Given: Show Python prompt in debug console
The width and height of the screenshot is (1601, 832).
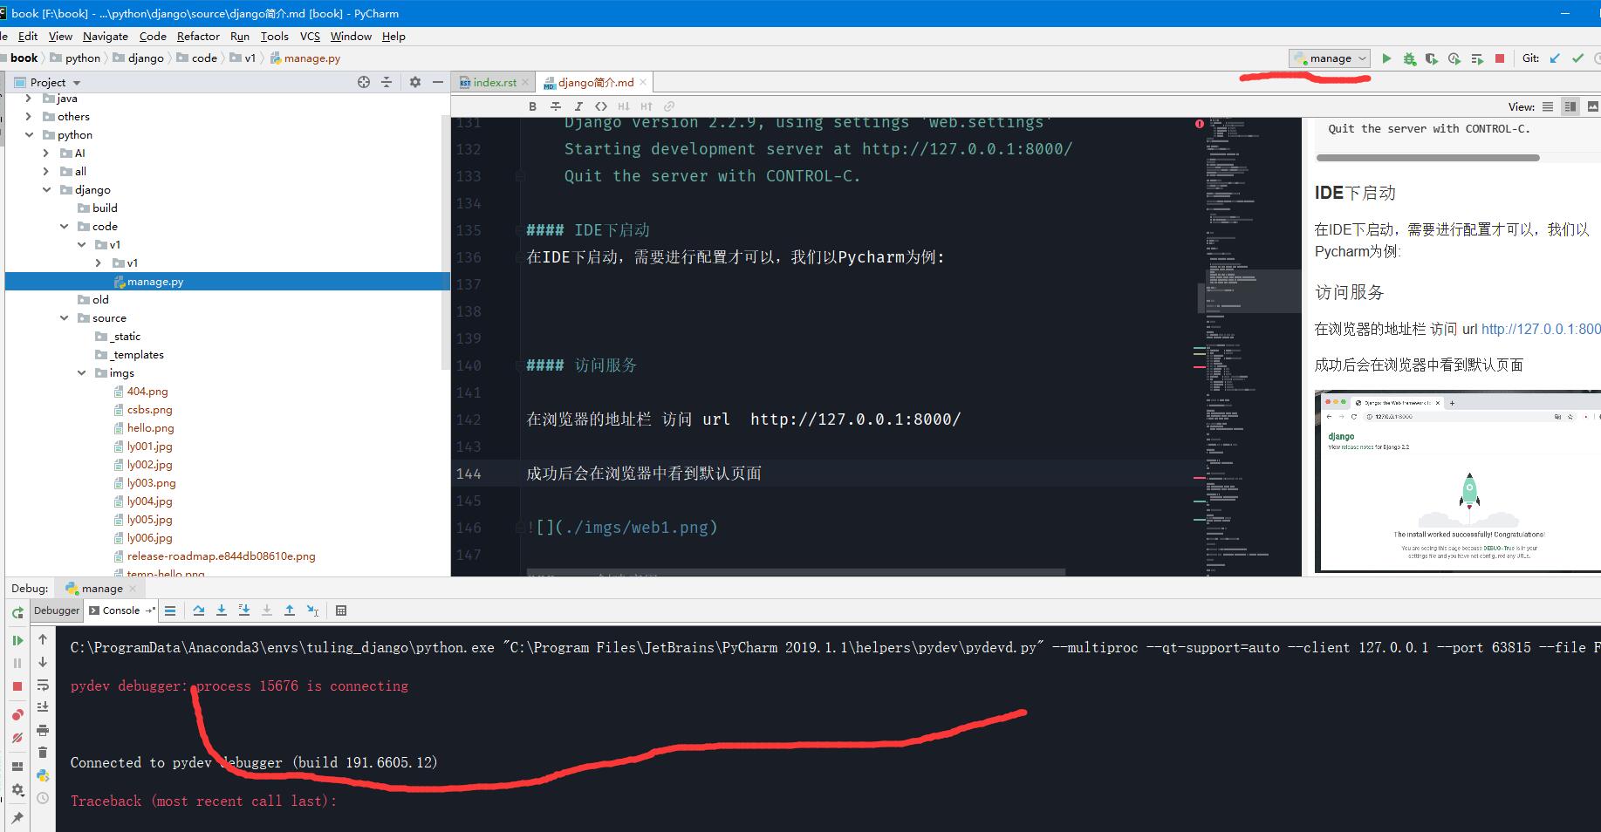Looking at the screenshot, I should 43,775.
